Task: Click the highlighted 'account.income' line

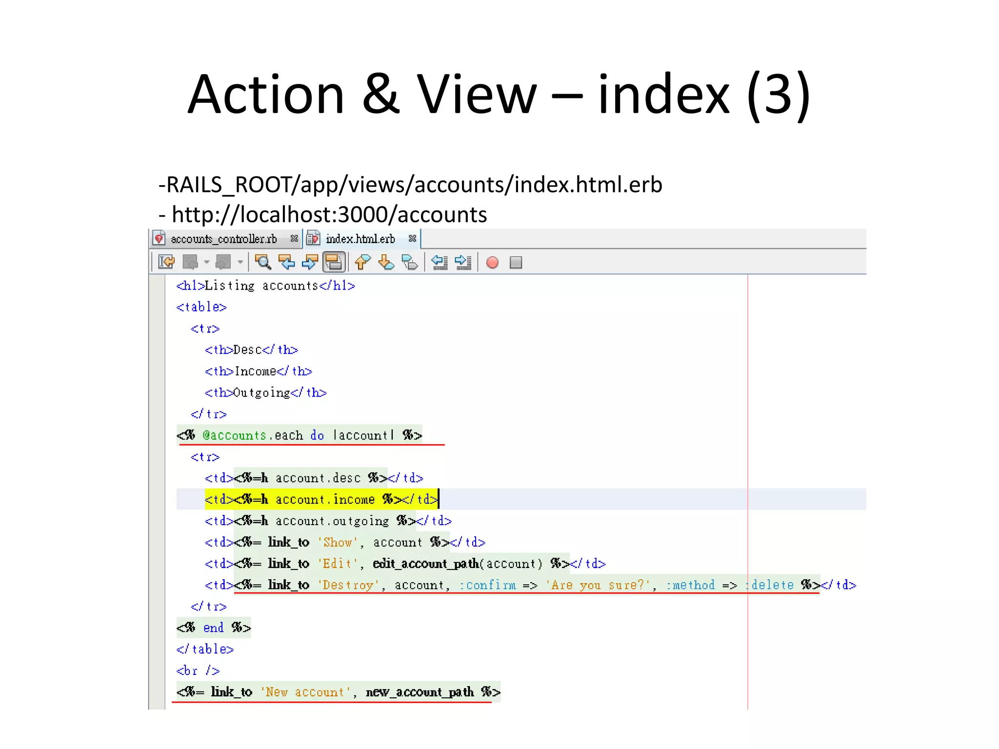Action: (x=321, y=499)
